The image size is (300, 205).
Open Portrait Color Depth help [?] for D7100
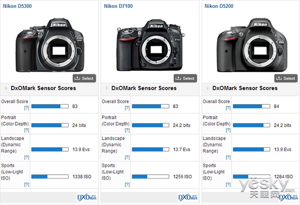[x=127, y=130]
